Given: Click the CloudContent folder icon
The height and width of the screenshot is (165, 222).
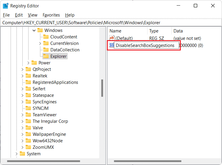Looking at the screenshot, I should click(46, 37).
